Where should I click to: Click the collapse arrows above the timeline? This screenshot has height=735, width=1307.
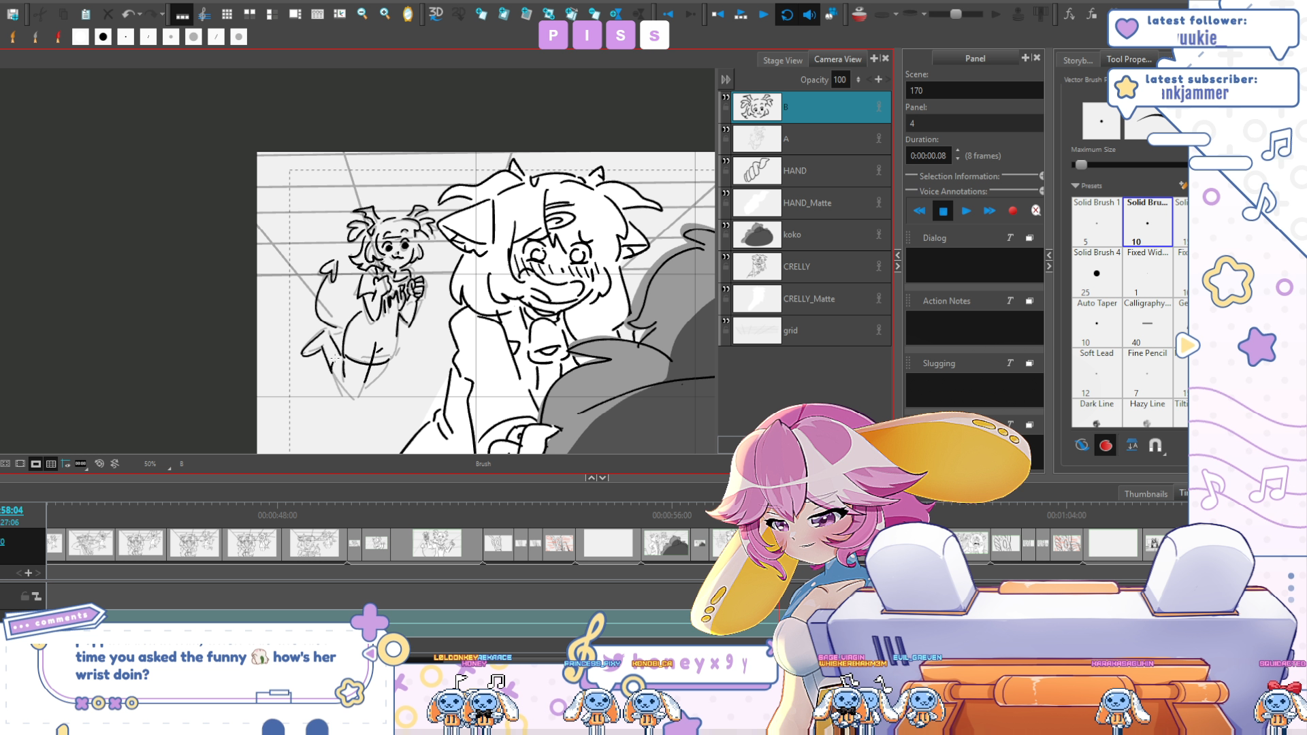597,478
